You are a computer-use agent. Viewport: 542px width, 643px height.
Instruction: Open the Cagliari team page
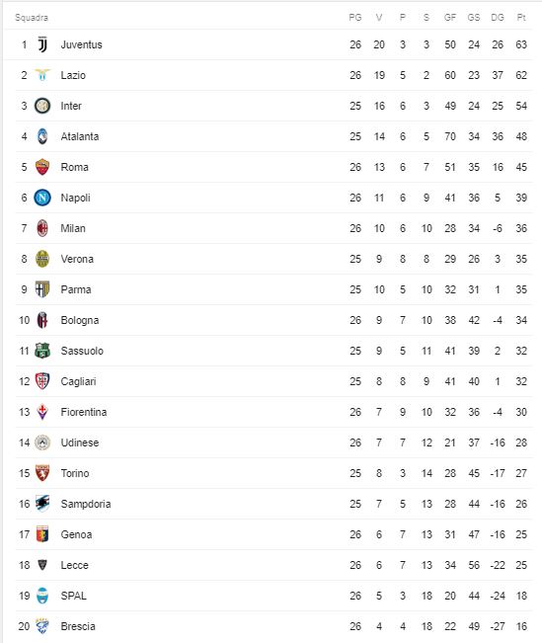click(78, 381)
